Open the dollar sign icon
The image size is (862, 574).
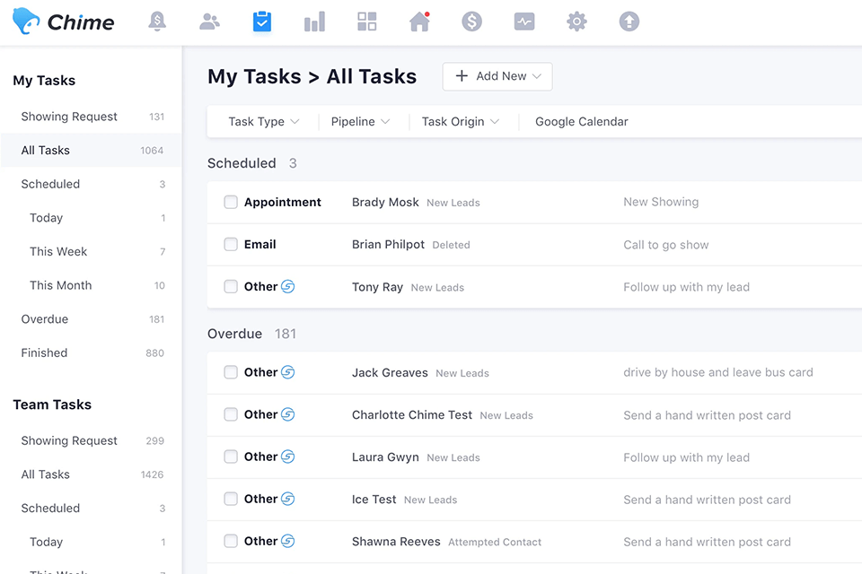471,22
